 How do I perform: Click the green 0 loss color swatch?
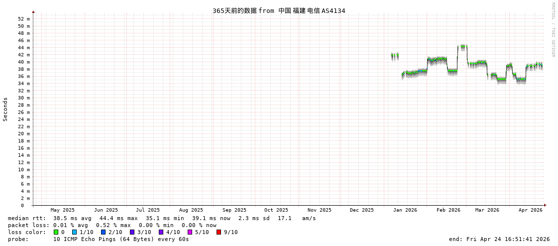point(56,232)
